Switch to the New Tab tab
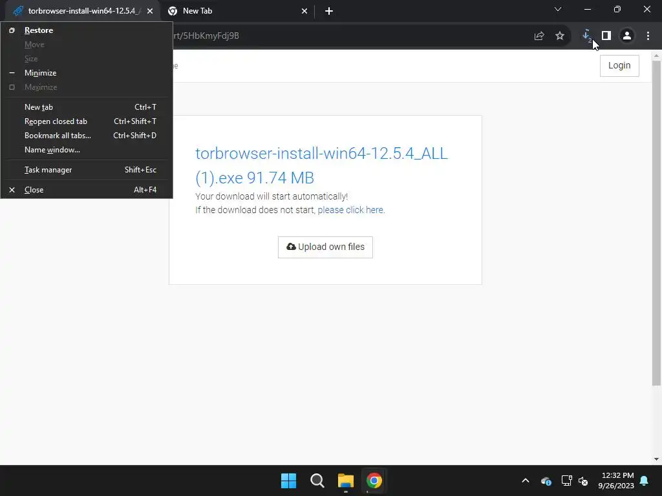 coord(237,11)
